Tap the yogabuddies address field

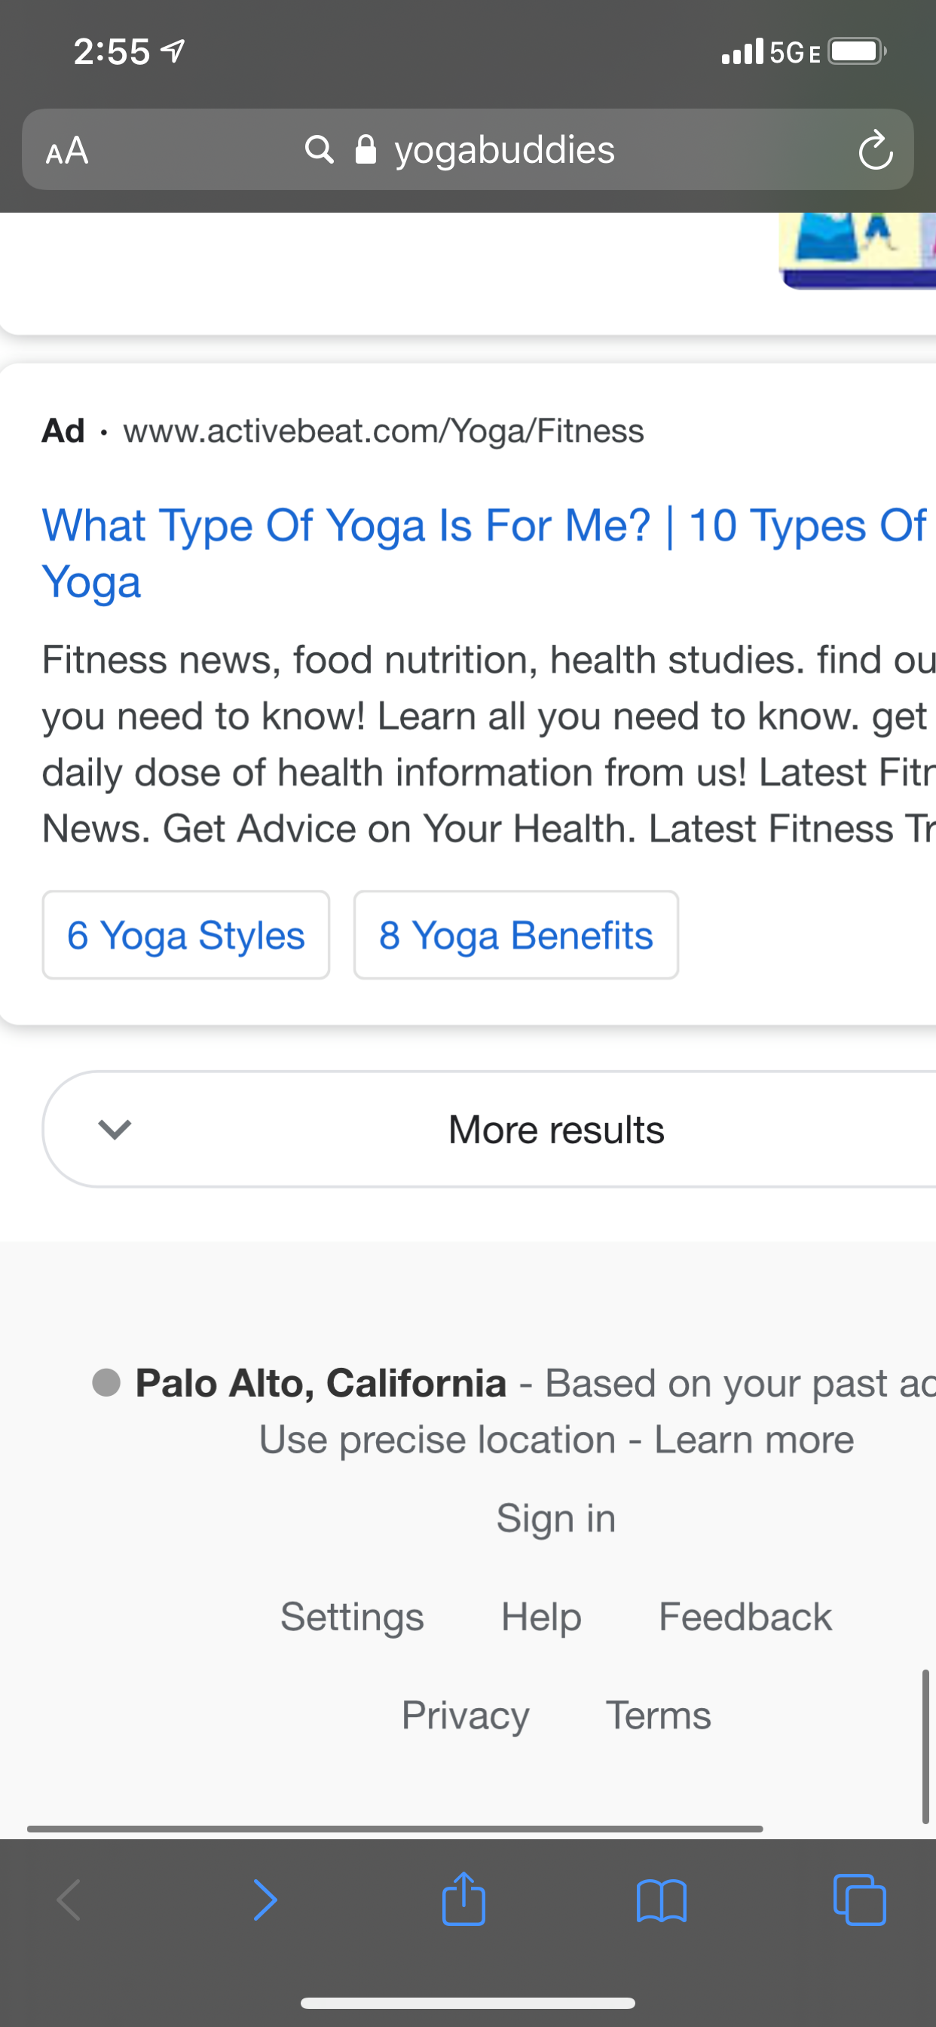click(503, 150)
